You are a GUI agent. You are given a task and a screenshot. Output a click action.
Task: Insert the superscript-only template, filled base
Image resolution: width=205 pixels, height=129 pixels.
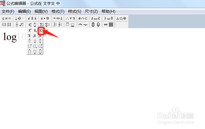pos(30,30)
